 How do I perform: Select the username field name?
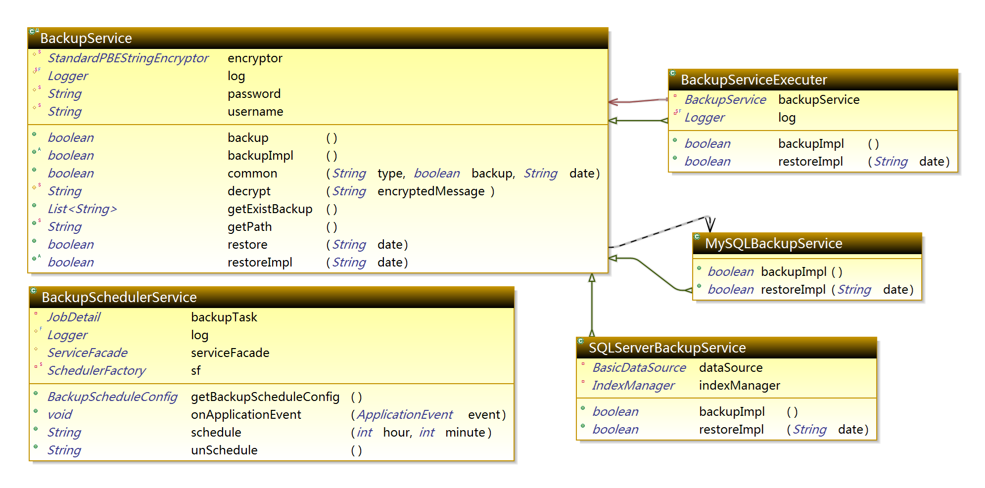click(255, 112)
